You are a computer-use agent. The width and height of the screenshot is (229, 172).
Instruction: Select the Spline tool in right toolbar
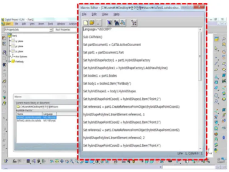216,101
